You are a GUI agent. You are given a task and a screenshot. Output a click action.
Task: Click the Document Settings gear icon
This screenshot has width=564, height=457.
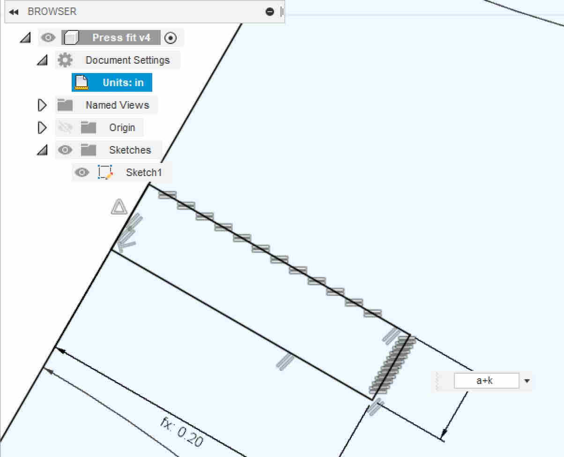click(x=65, y=60)
